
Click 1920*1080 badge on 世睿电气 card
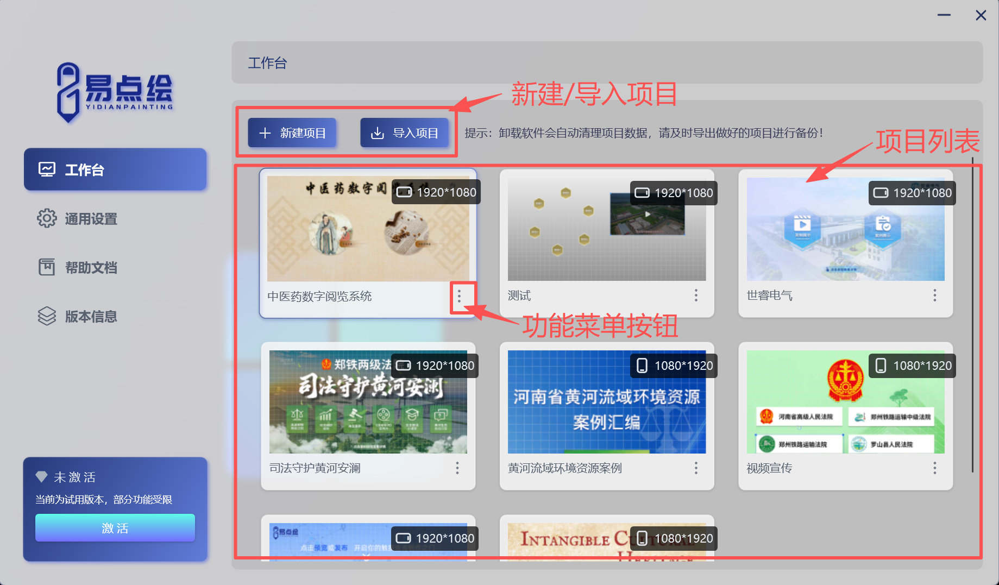tap(912, 193)
